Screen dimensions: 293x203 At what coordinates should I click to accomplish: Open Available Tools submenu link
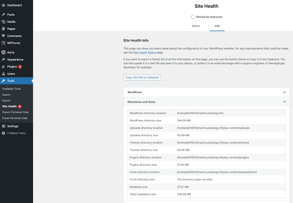(x=11, y=89)
